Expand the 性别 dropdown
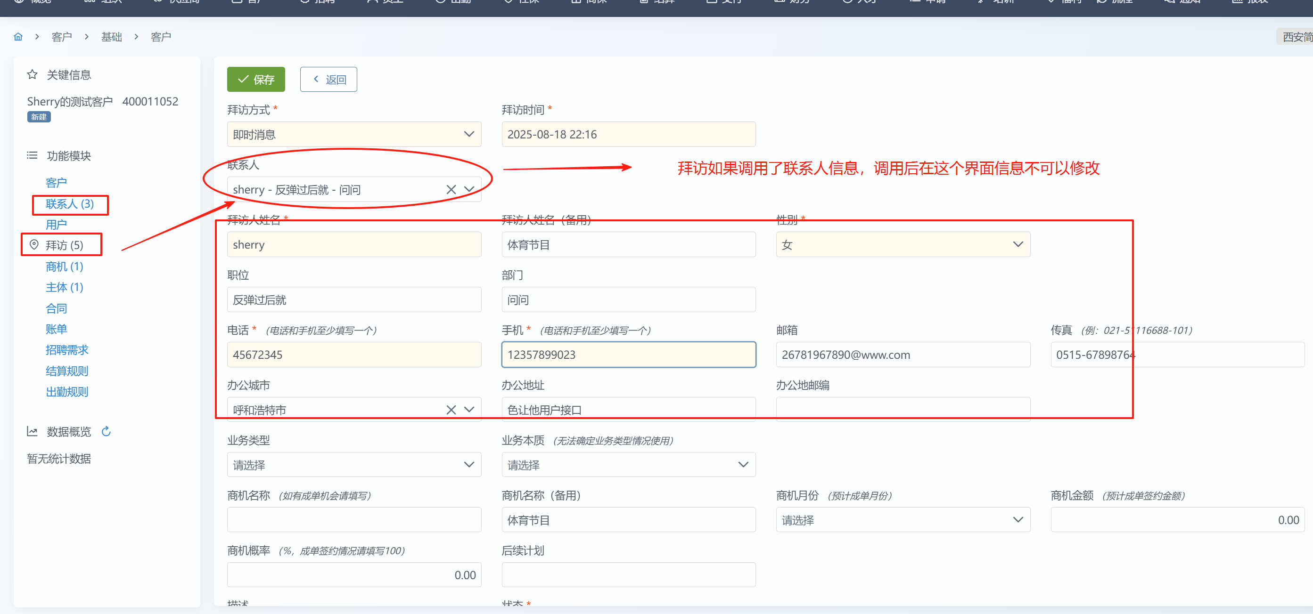Viewport: 1313px width, 614px height. 902,245
